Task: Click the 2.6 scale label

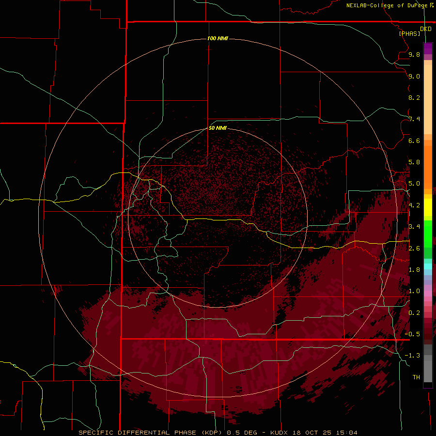Action: (414, 249)
